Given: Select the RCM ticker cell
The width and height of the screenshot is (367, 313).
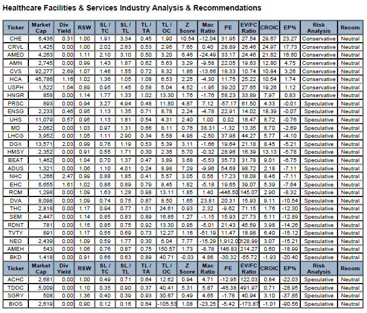Looking at the screenshot, I should point(16,193).
